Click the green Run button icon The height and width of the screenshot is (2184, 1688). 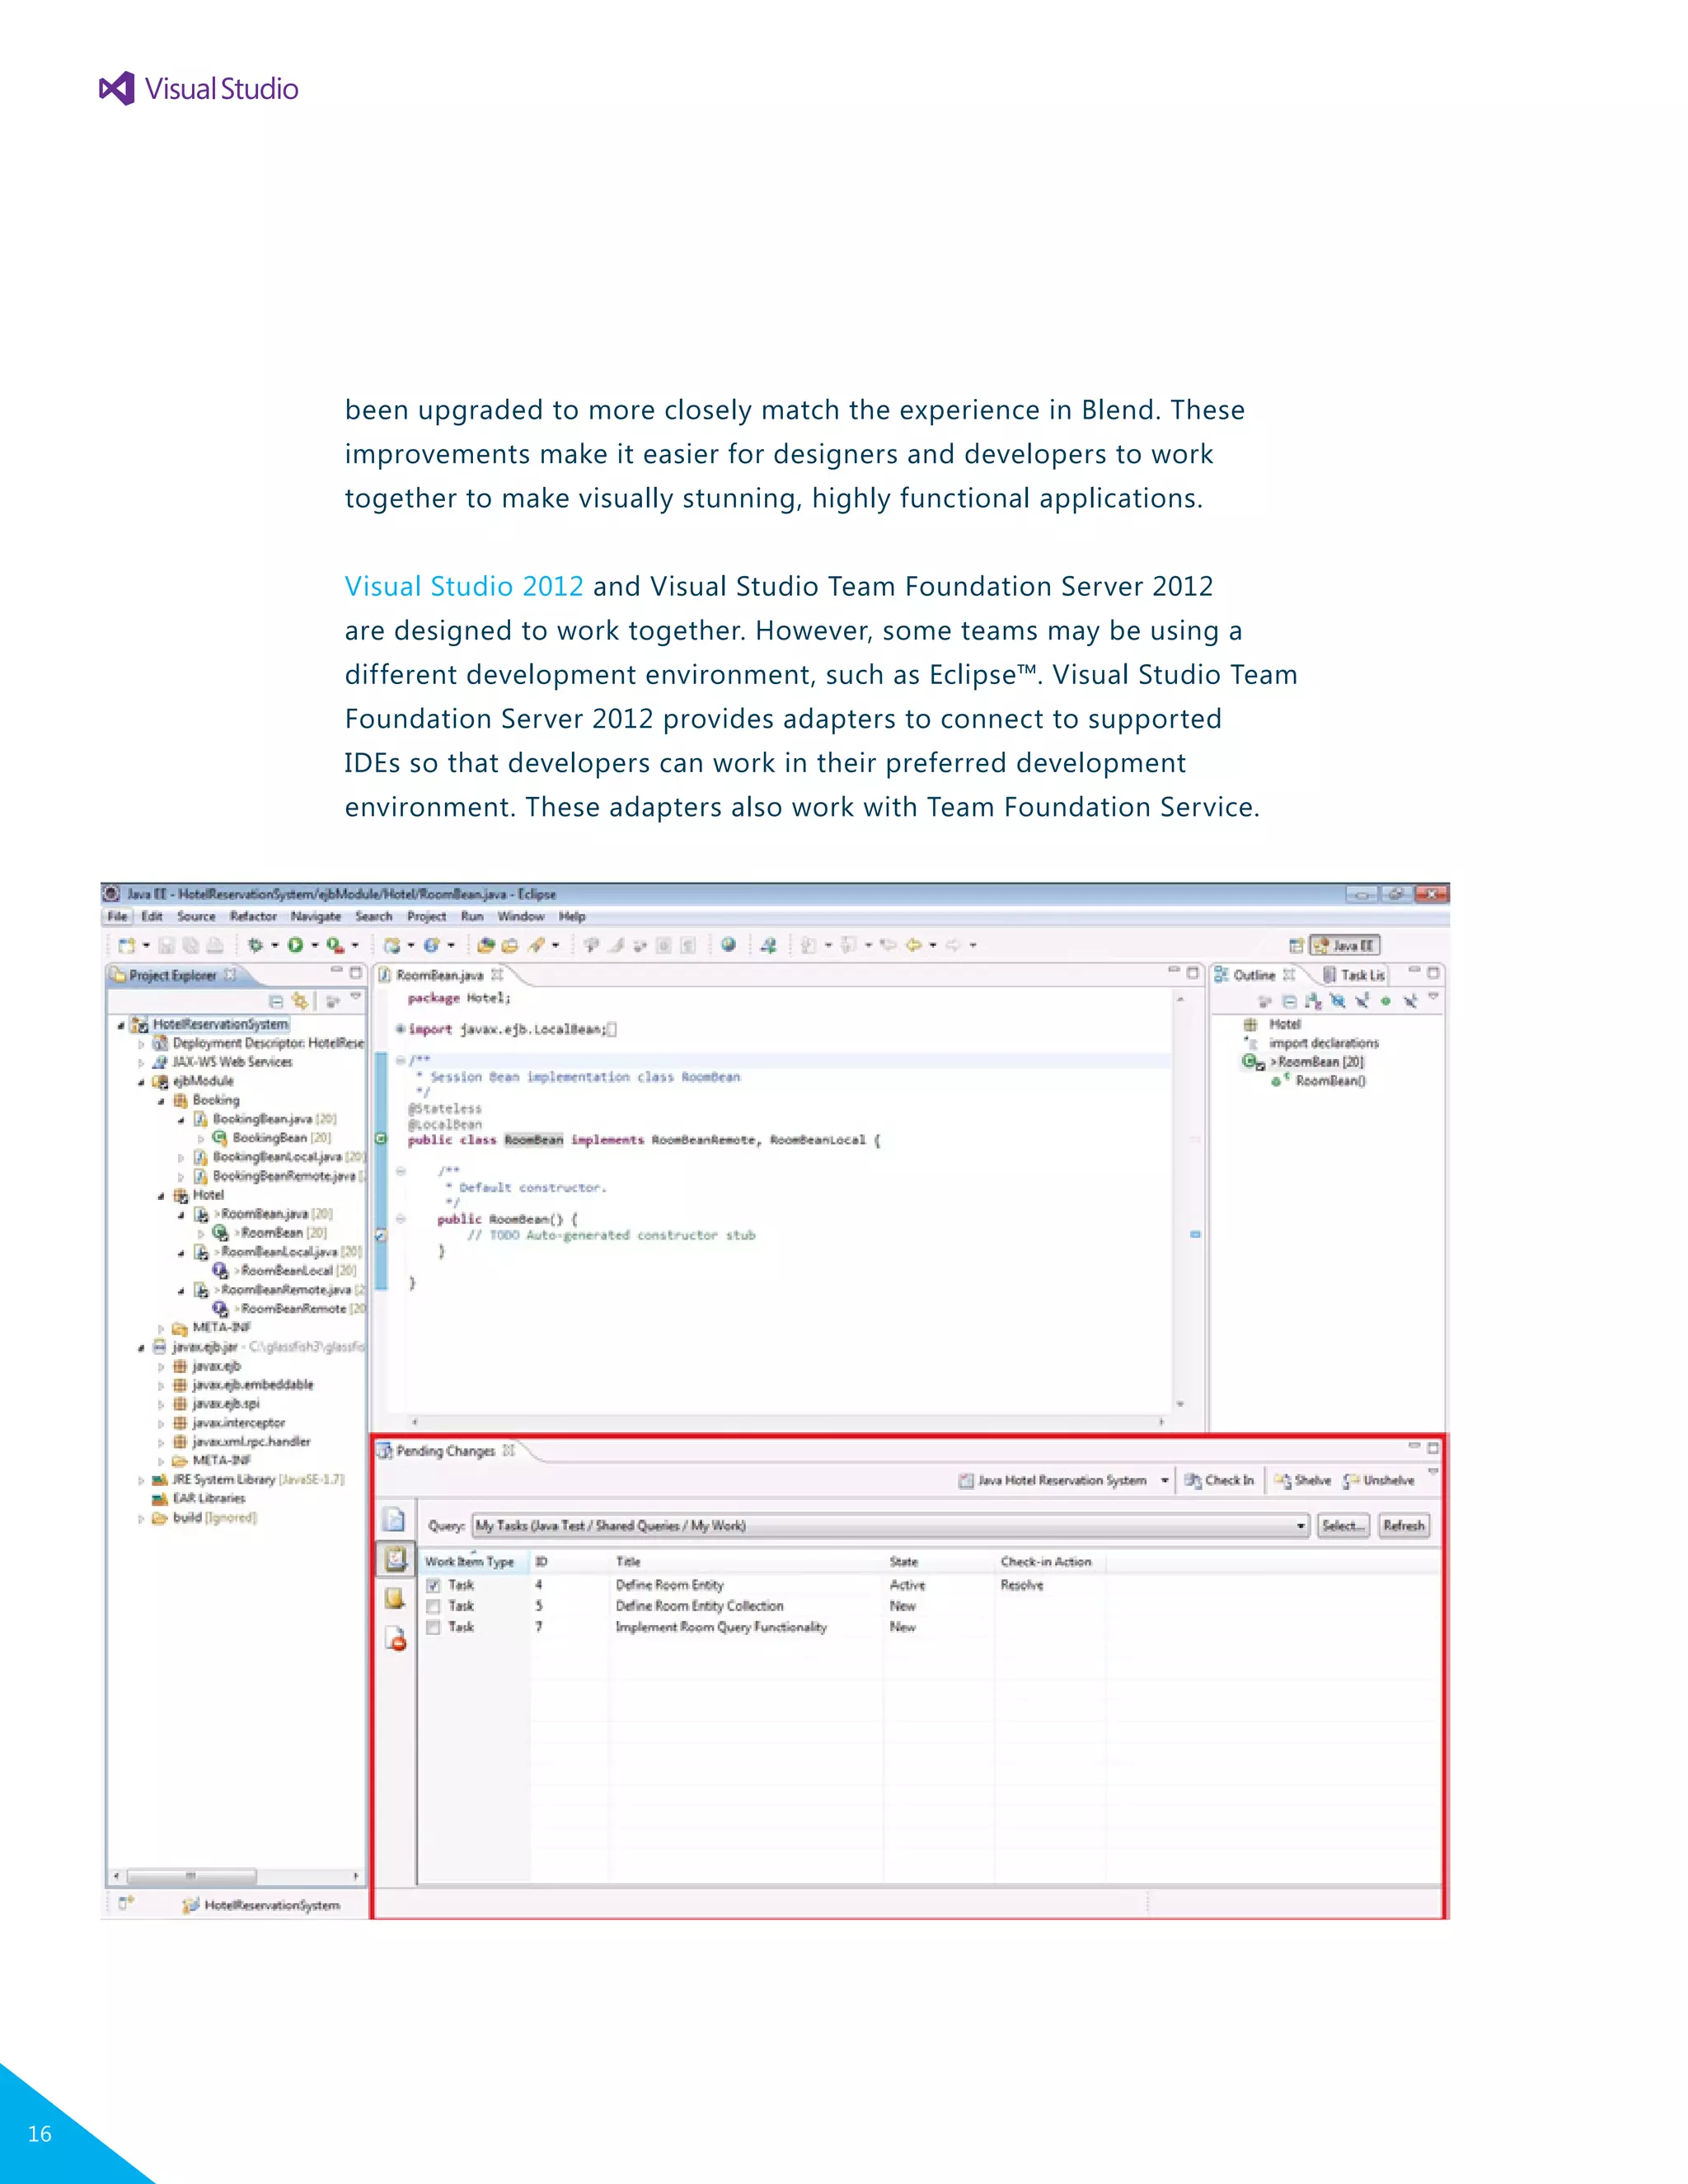(x=295, y=945)
